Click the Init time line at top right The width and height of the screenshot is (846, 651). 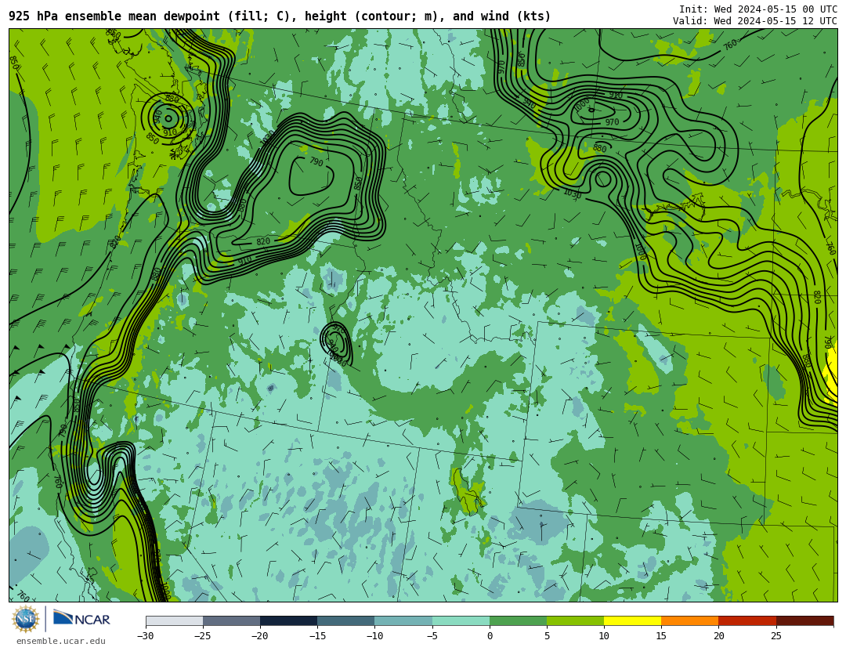tap(758, 9)
